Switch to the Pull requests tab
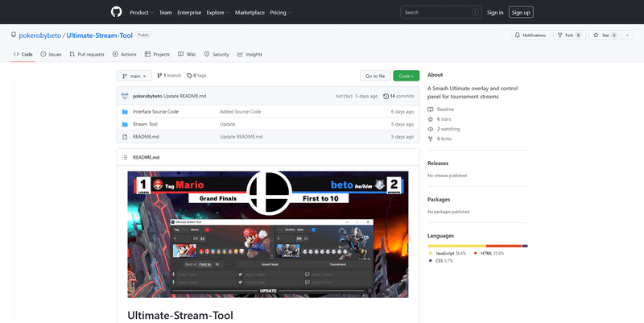This screenshot has width=644, height=323. click(87, 54)
